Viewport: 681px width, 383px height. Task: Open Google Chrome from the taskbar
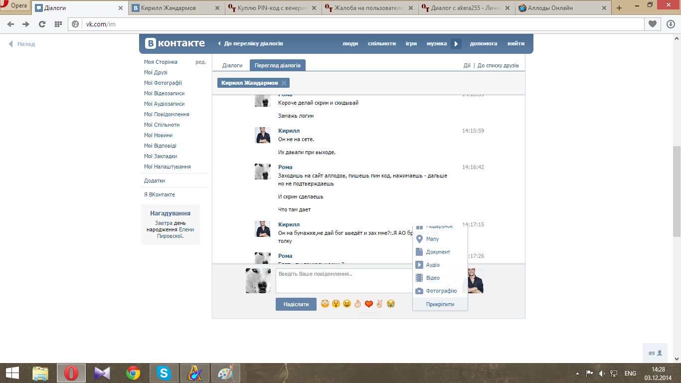(x=133, y=373)
